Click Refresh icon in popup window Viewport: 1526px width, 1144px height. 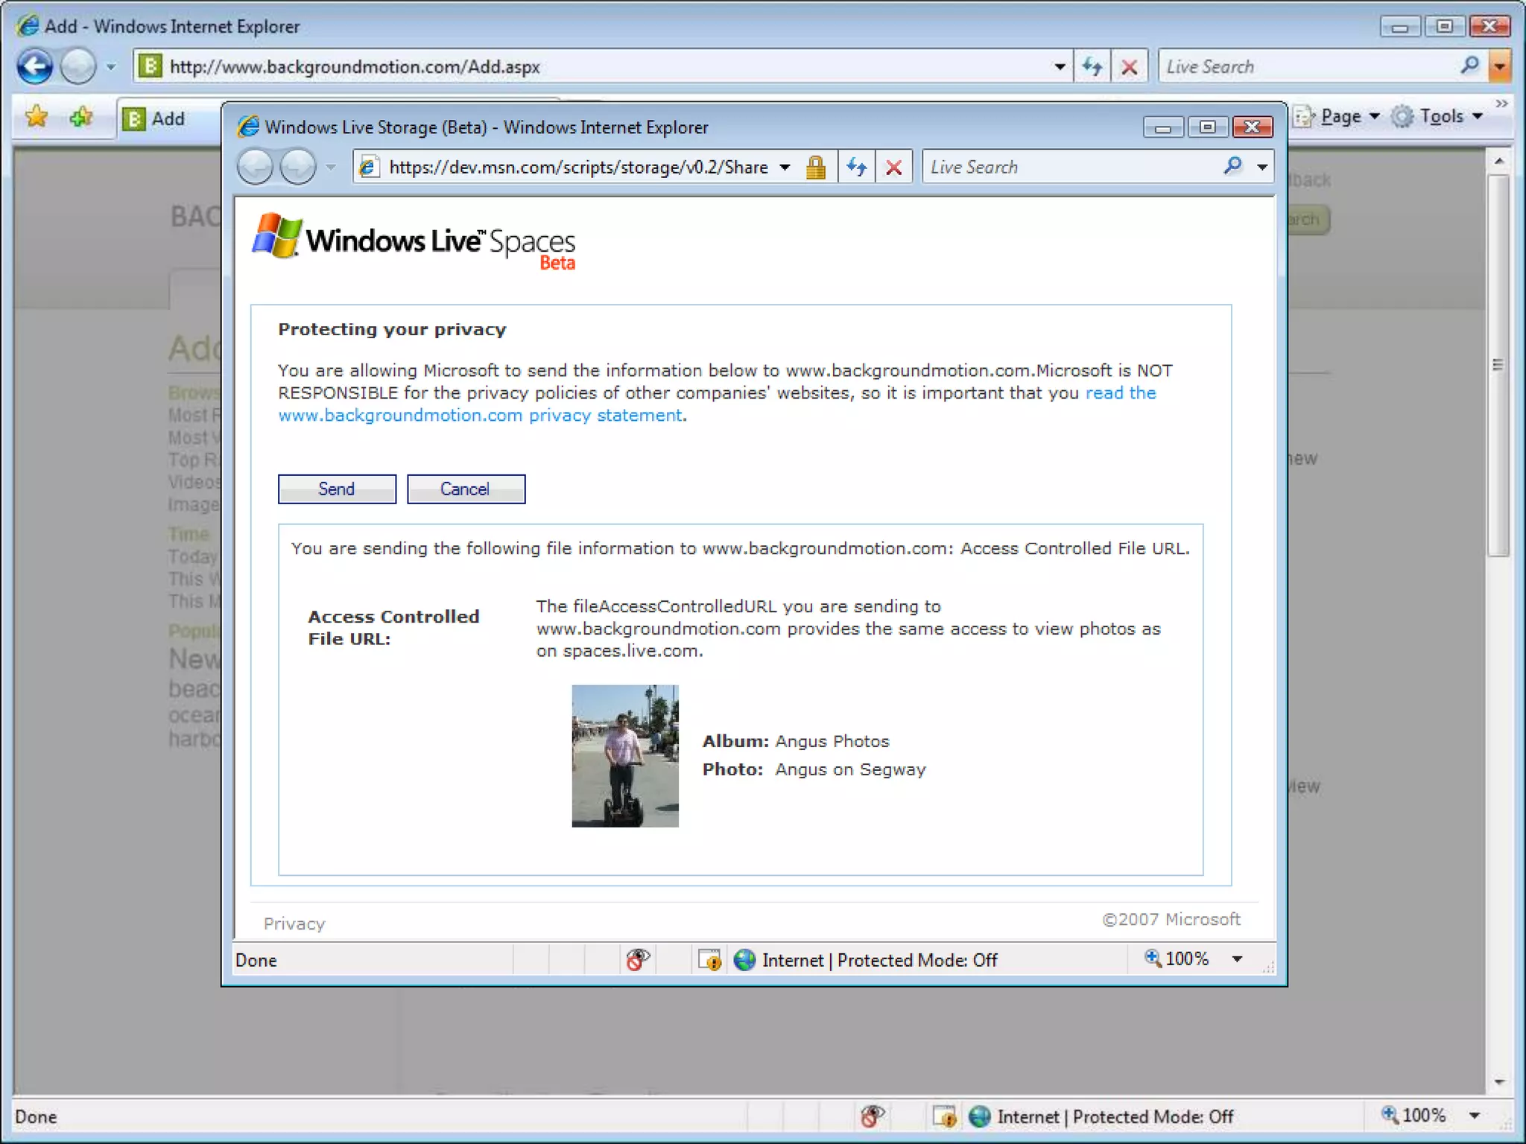coord(857,168)
